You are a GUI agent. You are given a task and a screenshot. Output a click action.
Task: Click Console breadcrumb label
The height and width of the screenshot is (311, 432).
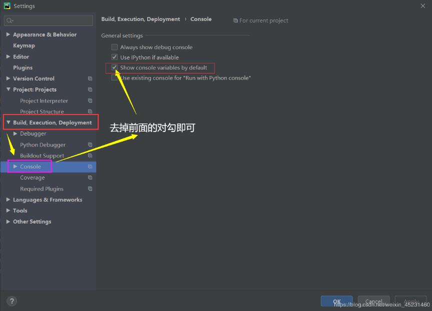click(201, 19)
